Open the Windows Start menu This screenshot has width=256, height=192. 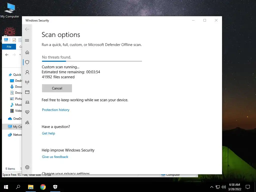pyautogui.click(x=6, y=187)
